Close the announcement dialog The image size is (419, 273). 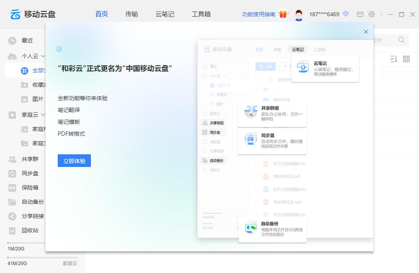click(366, 32)
